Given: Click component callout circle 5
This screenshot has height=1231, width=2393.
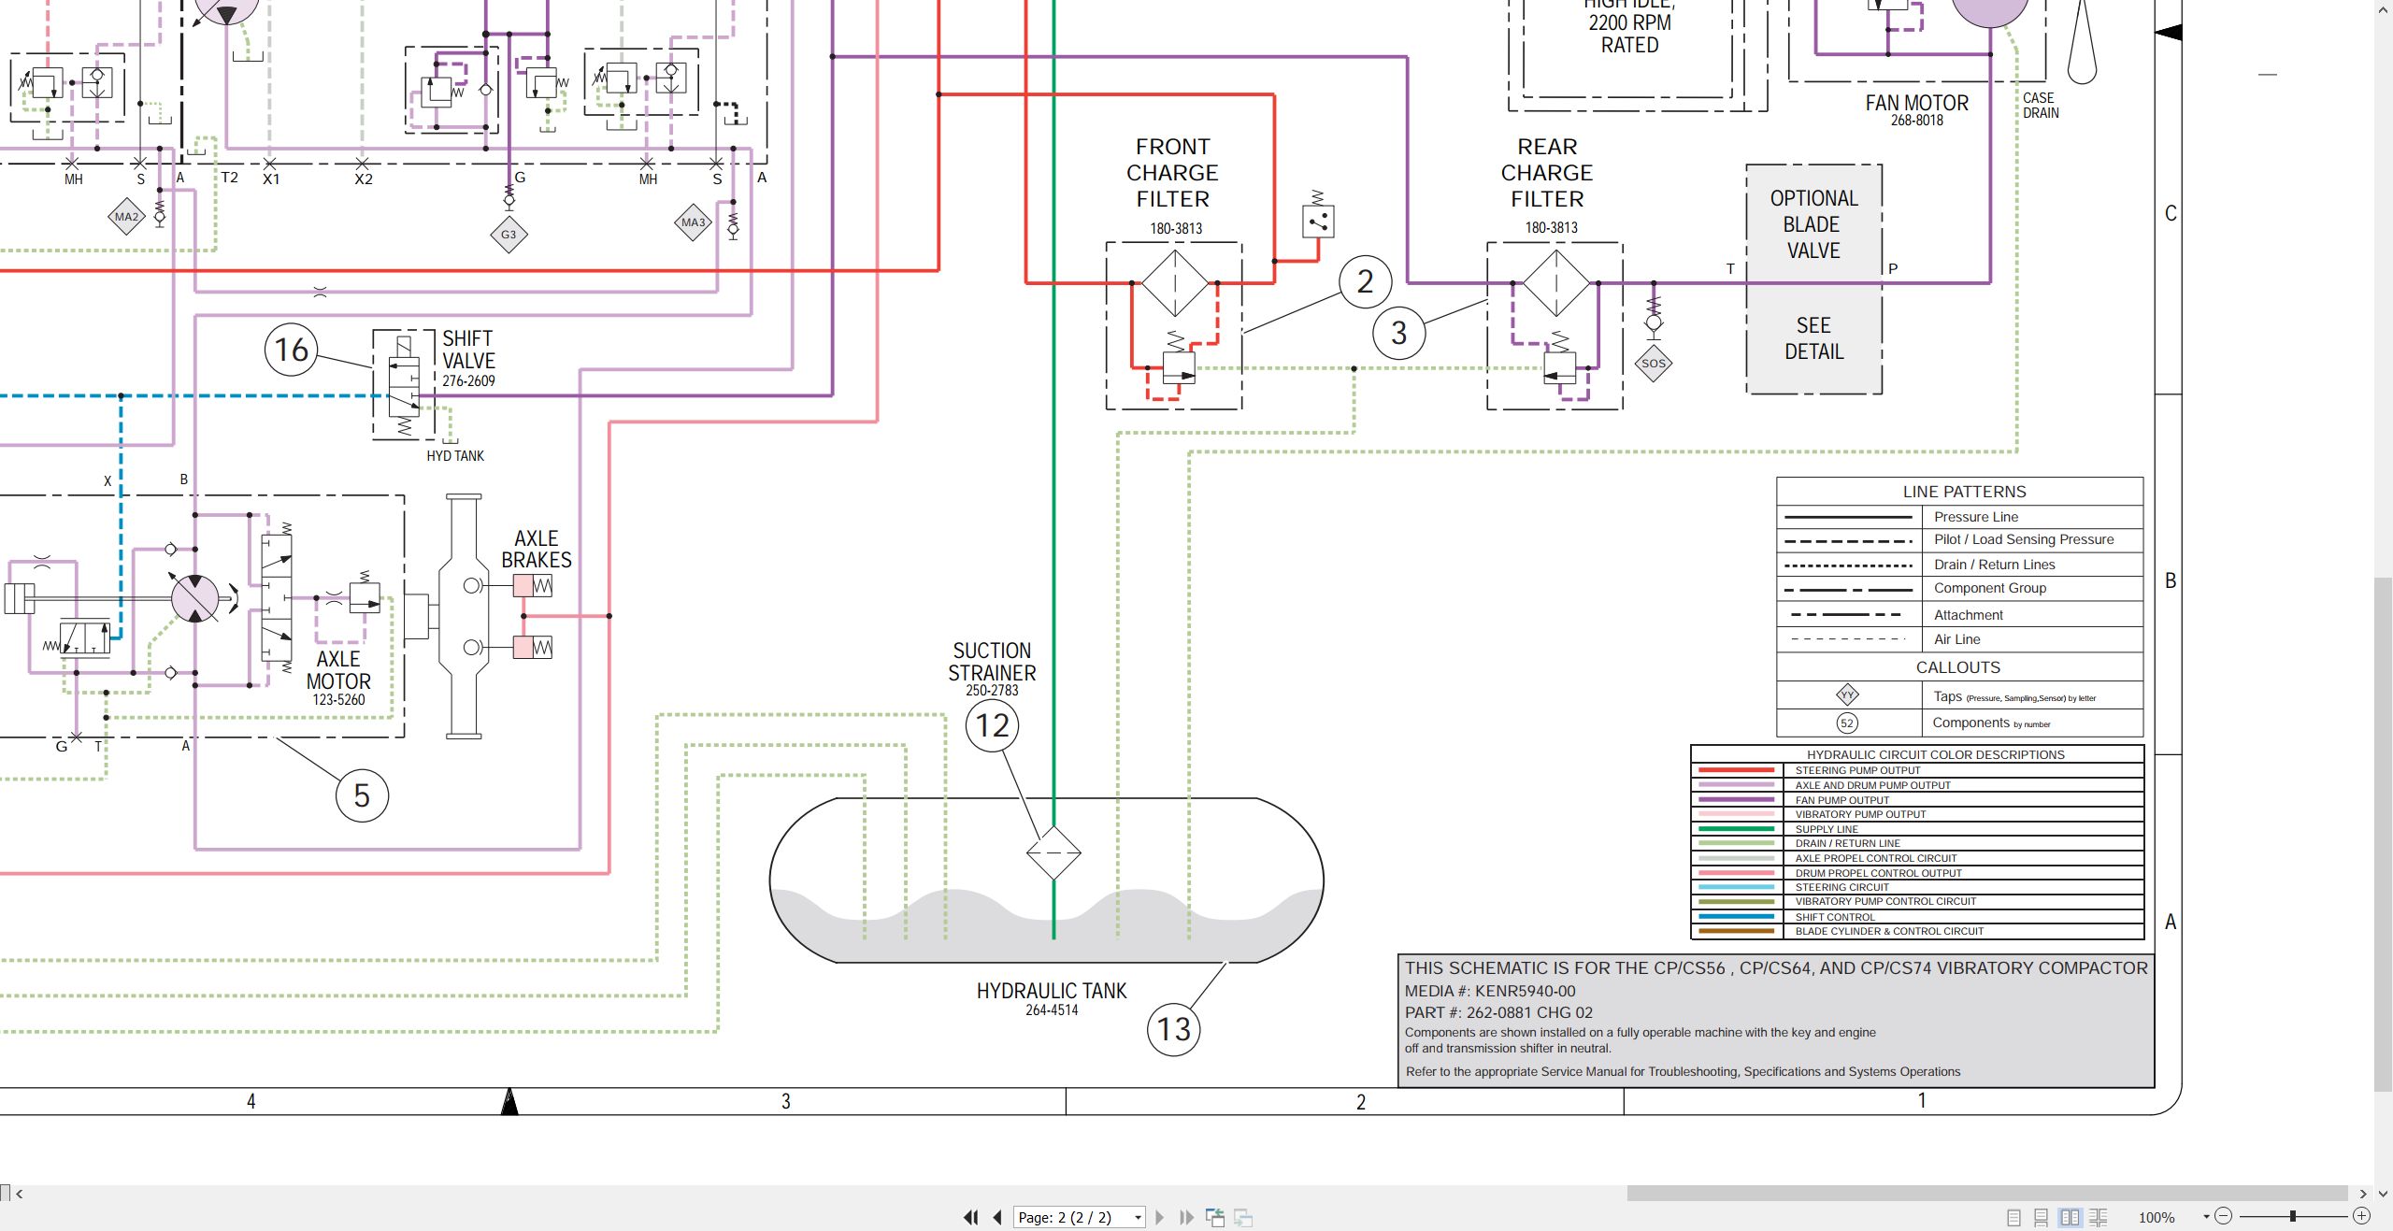Looking at the screenshot, I should pos(362,795).
